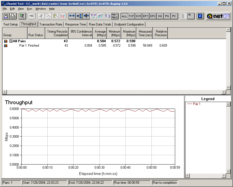This screenshot has height=187, width=233.
Task: Click the red X delete toolbar icon
Action: tap(62, 16)
